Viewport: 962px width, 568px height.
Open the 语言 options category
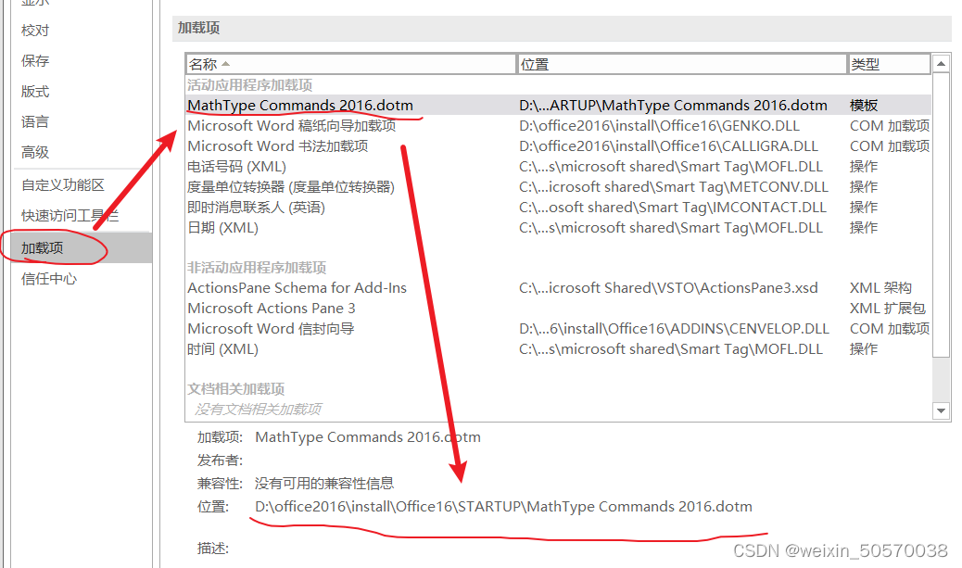[x=35, y=121]
